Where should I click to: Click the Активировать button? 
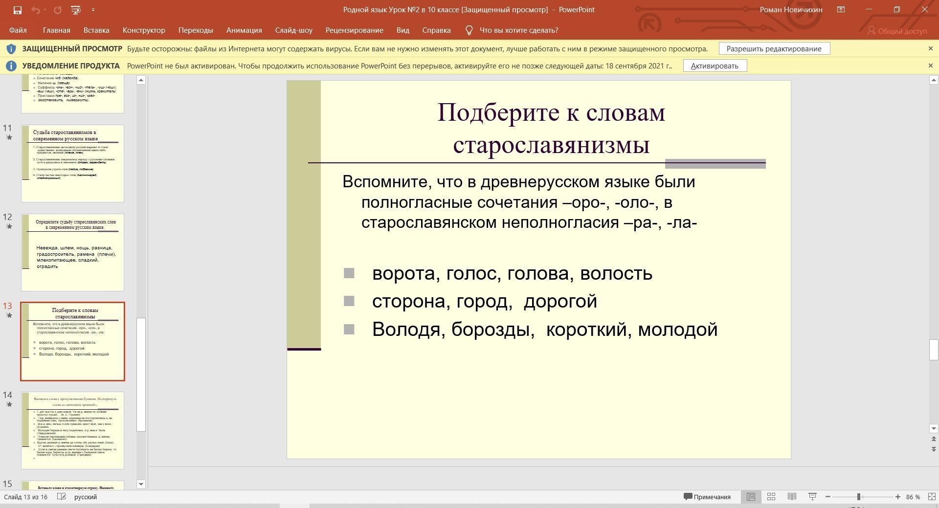pyautogui.click(x=714, y=66)
